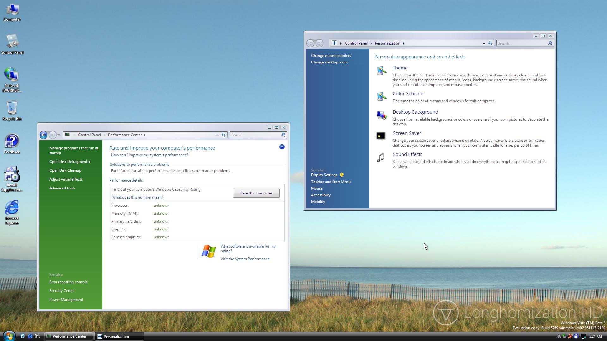
Task: Expand Performance Center address bar dropdown
Action: pyautogui.click(x=217, y=135)
